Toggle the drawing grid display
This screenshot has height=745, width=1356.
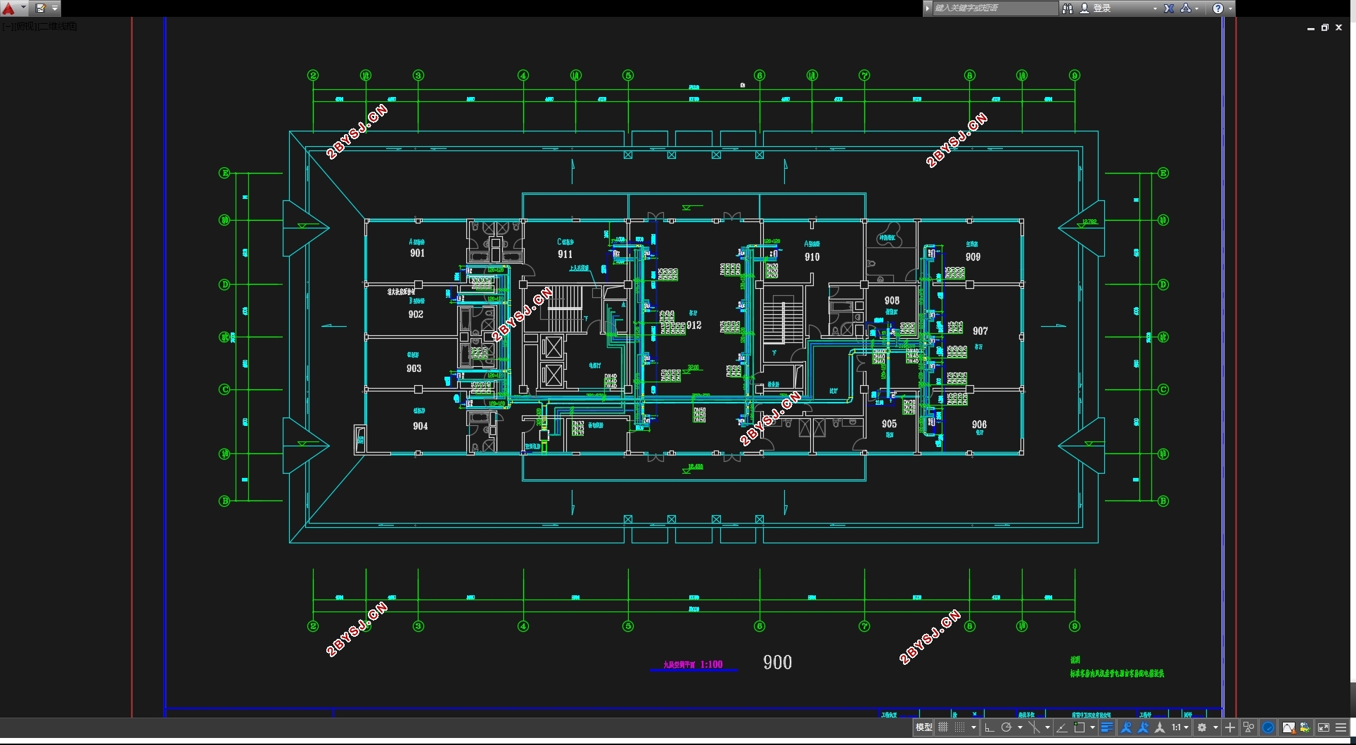pos(943,727)
